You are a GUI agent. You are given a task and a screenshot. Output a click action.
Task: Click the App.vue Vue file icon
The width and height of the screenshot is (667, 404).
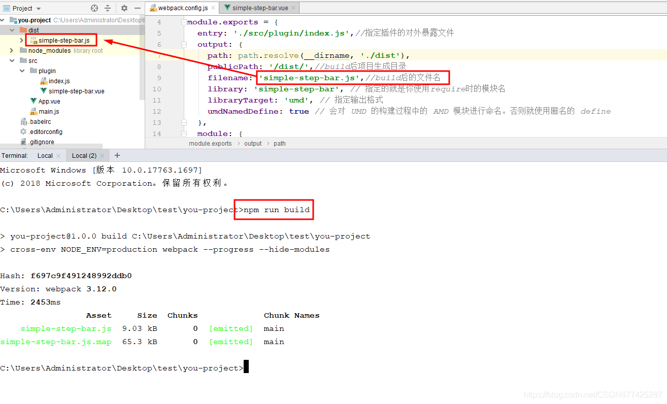(x=34, y=102)
